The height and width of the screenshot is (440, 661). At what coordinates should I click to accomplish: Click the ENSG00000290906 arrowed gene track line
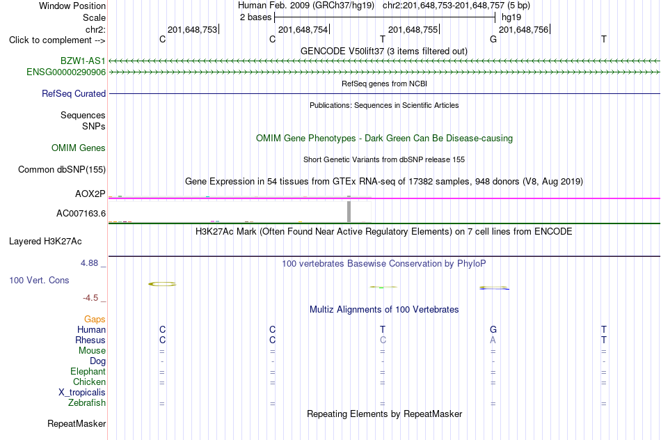pos(384,72)
